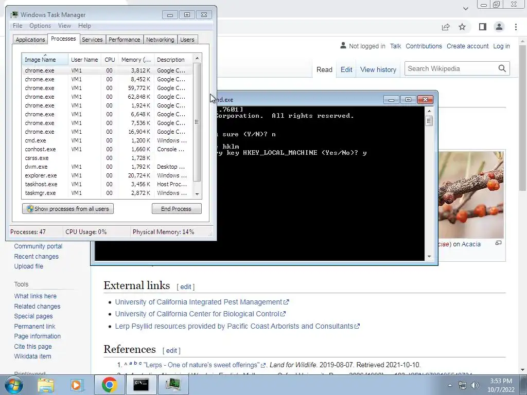Open Windows Explorer from the taskbar

coord(46,385)
